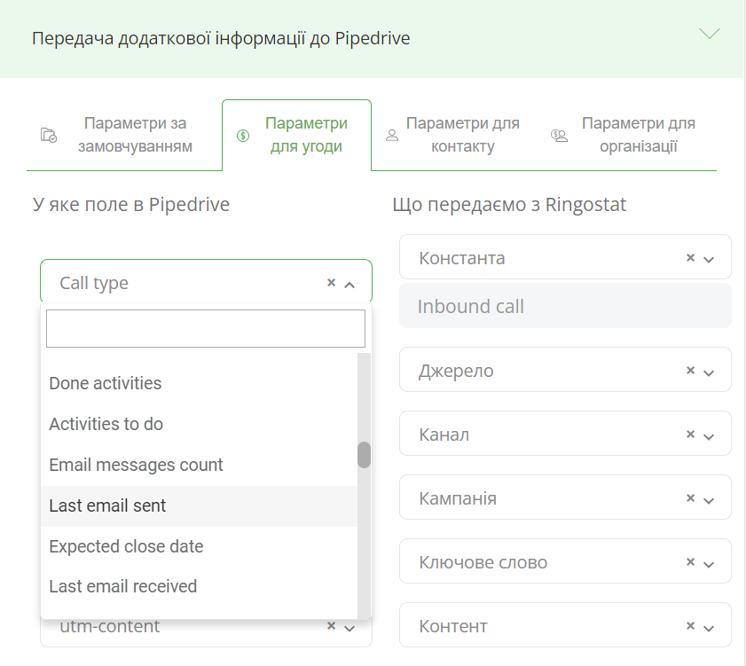
Task: Click the dropdown list scrollbar thumb
Action: tap(364, 455)
